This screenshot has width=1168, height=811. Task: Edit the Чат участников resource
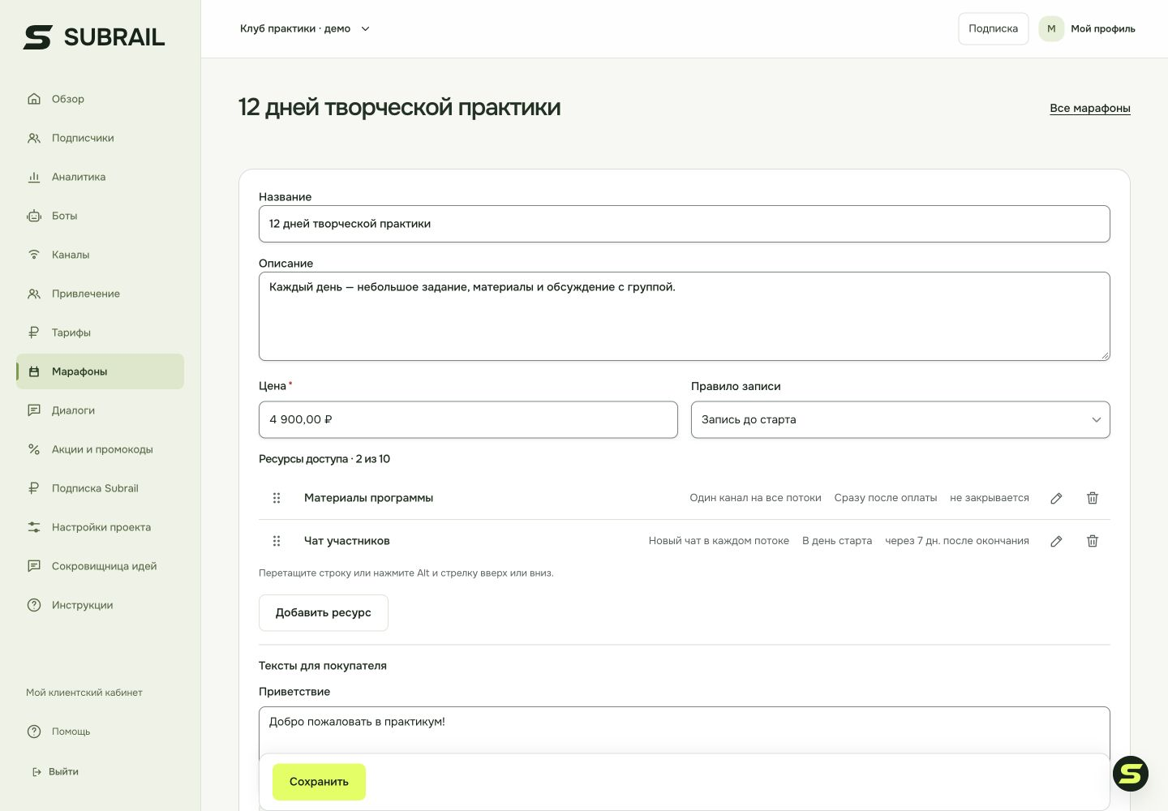click(x=1056, y=541)
